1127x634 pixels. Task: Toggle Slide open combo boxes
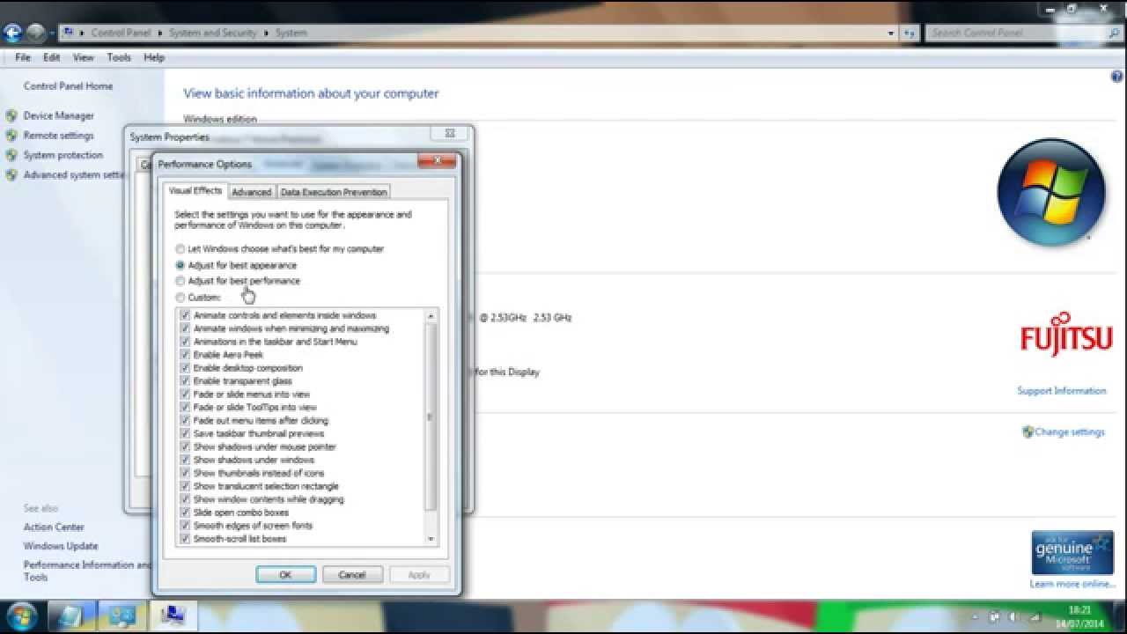185,512
